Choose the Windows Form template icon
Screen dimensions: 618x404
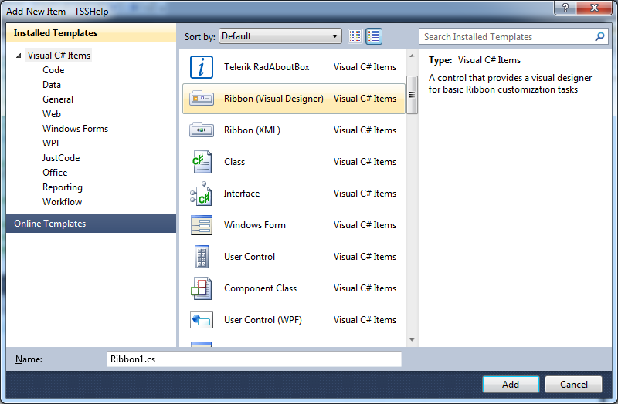pyautogui.click(x=202, y=225)
